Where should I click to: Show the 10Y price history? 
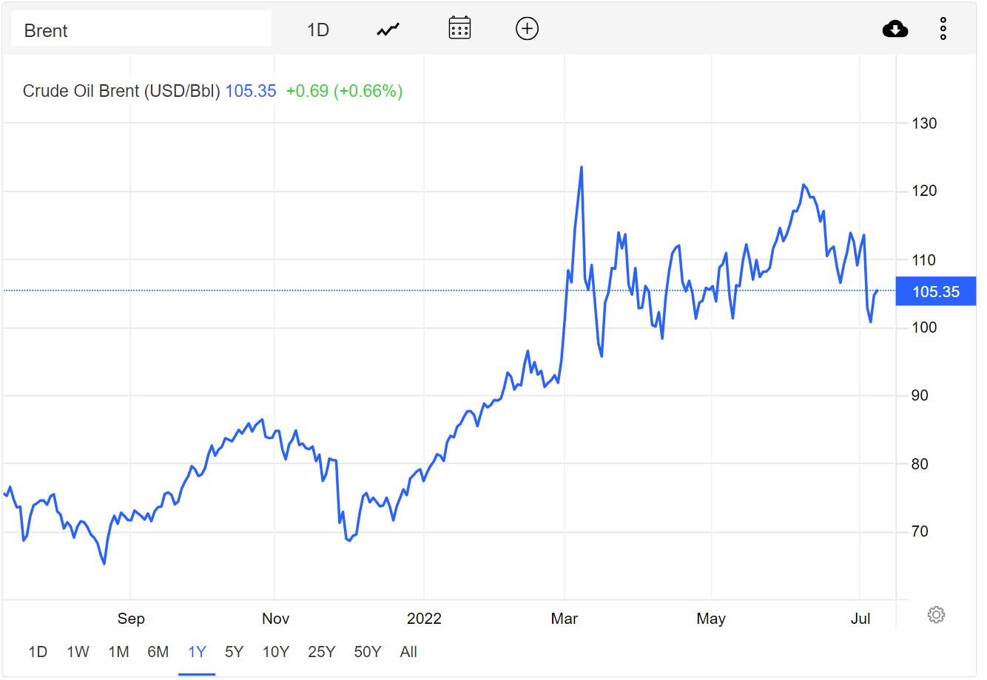tap(276, 652)
